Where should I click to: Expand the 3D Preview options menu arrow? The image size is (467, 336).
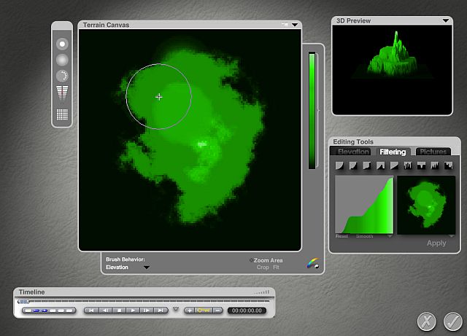446,21
